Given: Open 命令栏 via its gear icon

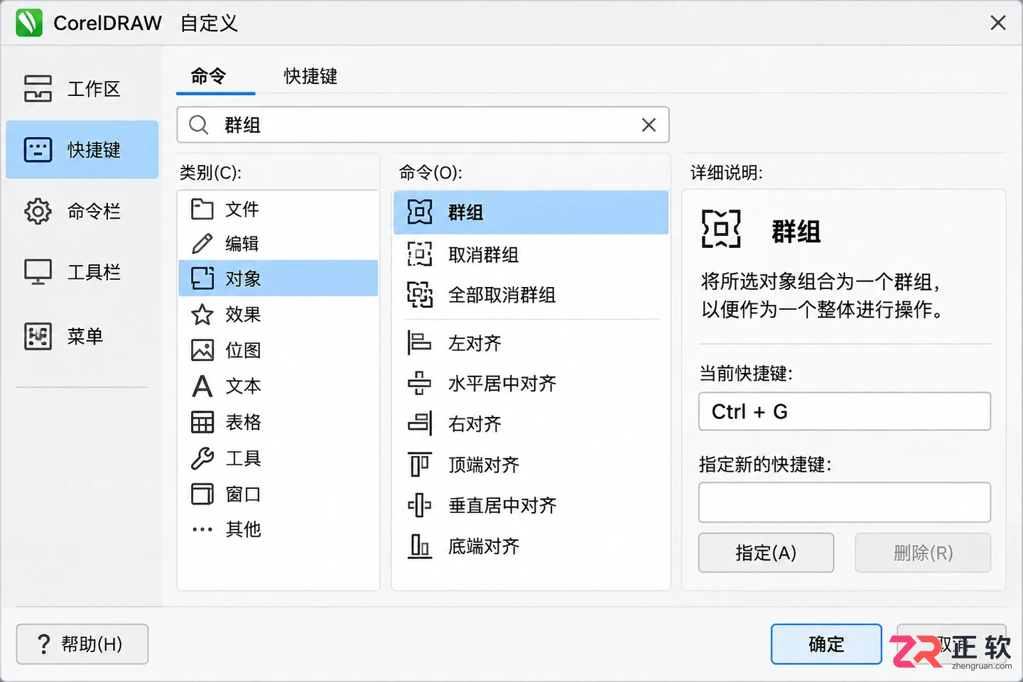Looking at the screenshot, I should click(38, 211).
